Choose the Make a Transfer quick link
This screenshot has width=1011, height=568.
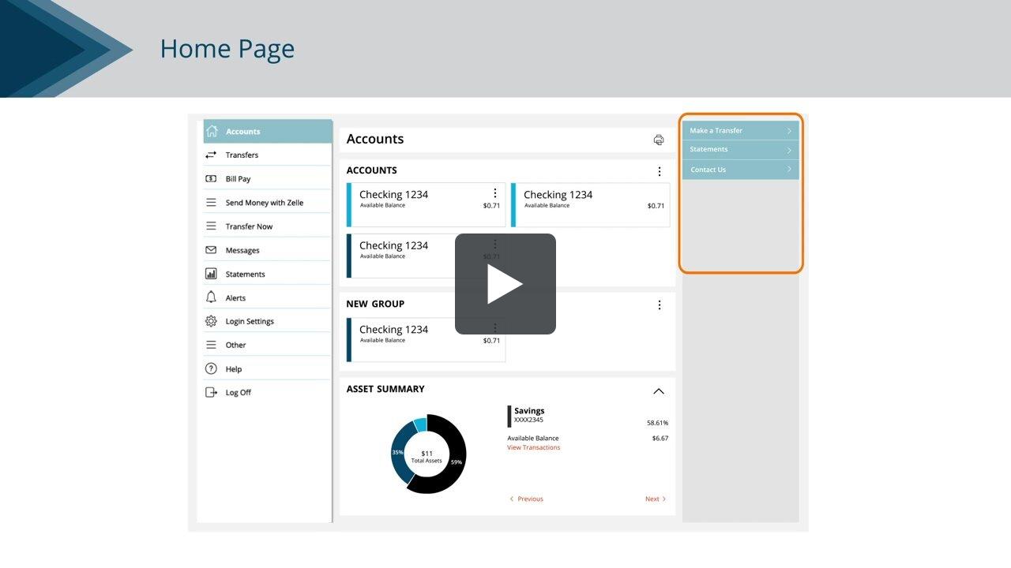click(741, 130)
